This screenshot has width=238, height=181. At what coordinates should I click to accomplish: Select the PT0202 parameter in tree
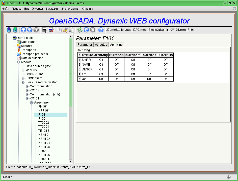tap(44, 151)
